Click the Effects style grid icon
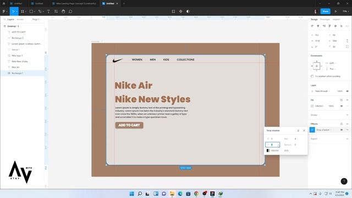 pos(342,124)
